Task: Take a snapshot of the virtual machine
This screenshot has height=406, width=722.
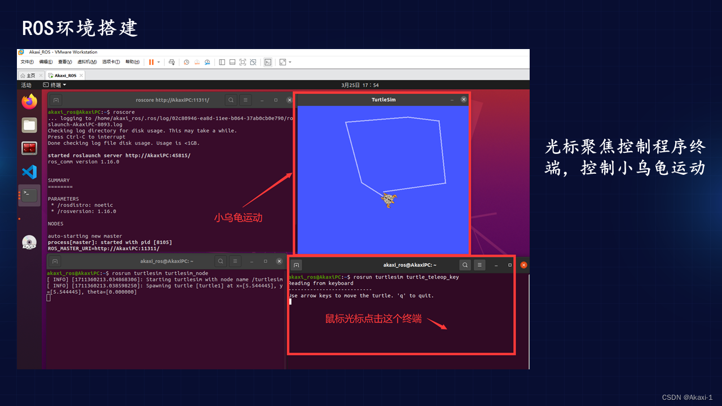Action: tap(186, 62)
